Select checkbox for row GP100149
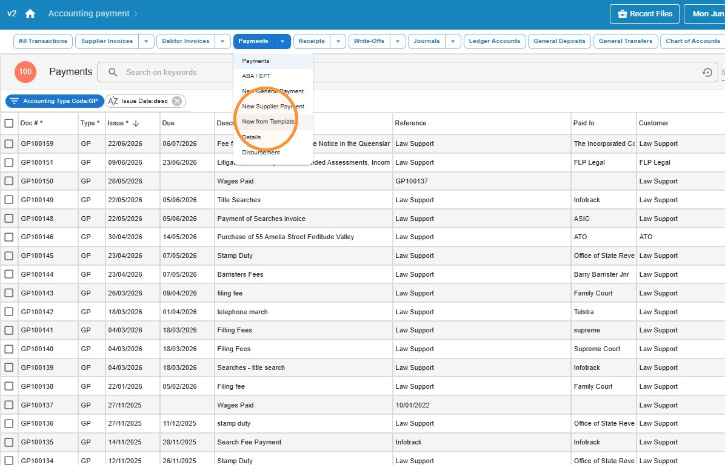 [8, 200]
